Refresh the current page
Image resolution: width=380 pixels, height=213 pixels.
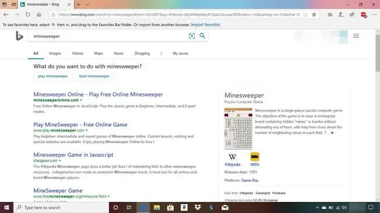[28, 15]
